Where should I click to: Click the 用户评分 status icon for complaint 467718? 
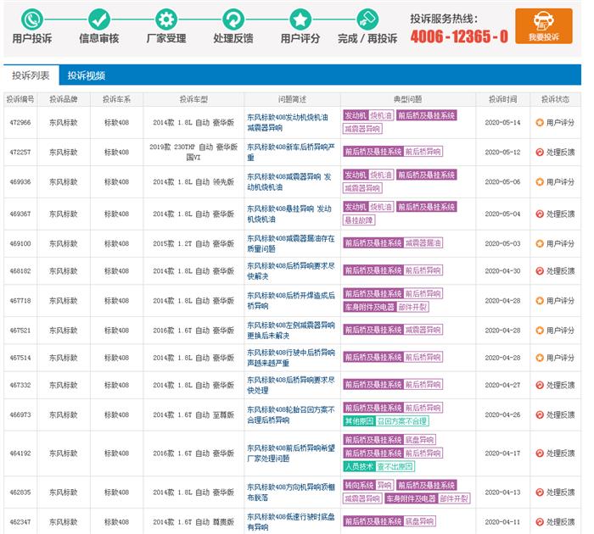[540, 301]
